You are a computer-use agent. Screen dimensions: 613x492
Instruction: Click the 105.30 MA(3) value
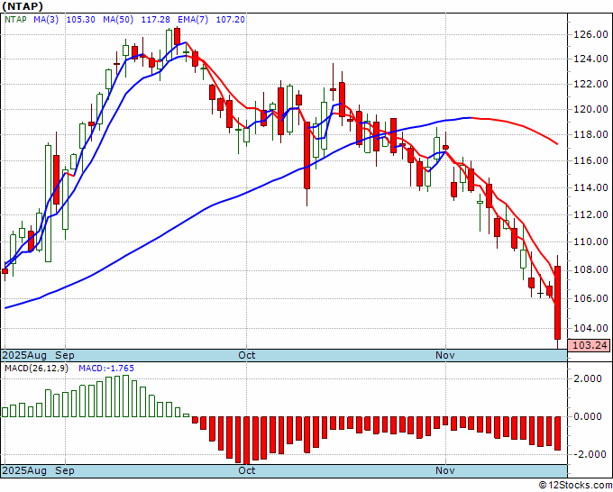pyautogui.click(x=80, y=19)
